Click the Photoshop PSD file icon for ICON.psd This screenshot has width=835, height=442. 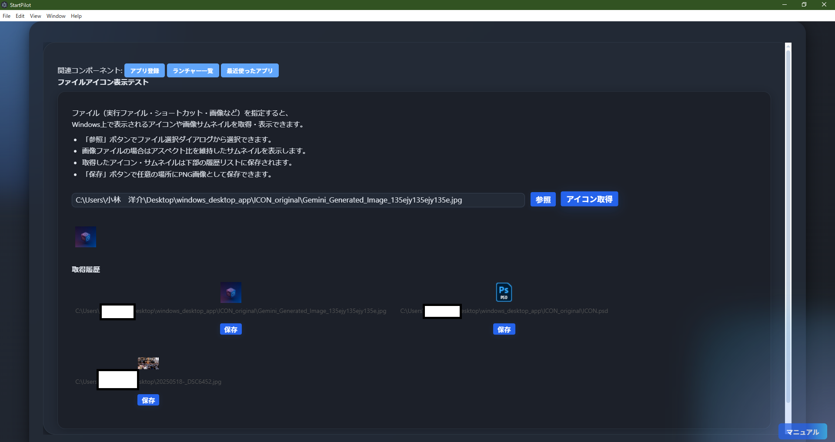[504, 292]
